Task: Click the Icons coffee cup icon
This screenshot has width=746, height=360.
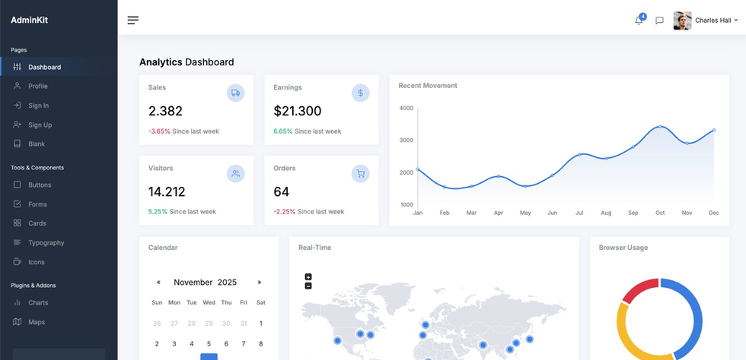Action: pos(17,262)
